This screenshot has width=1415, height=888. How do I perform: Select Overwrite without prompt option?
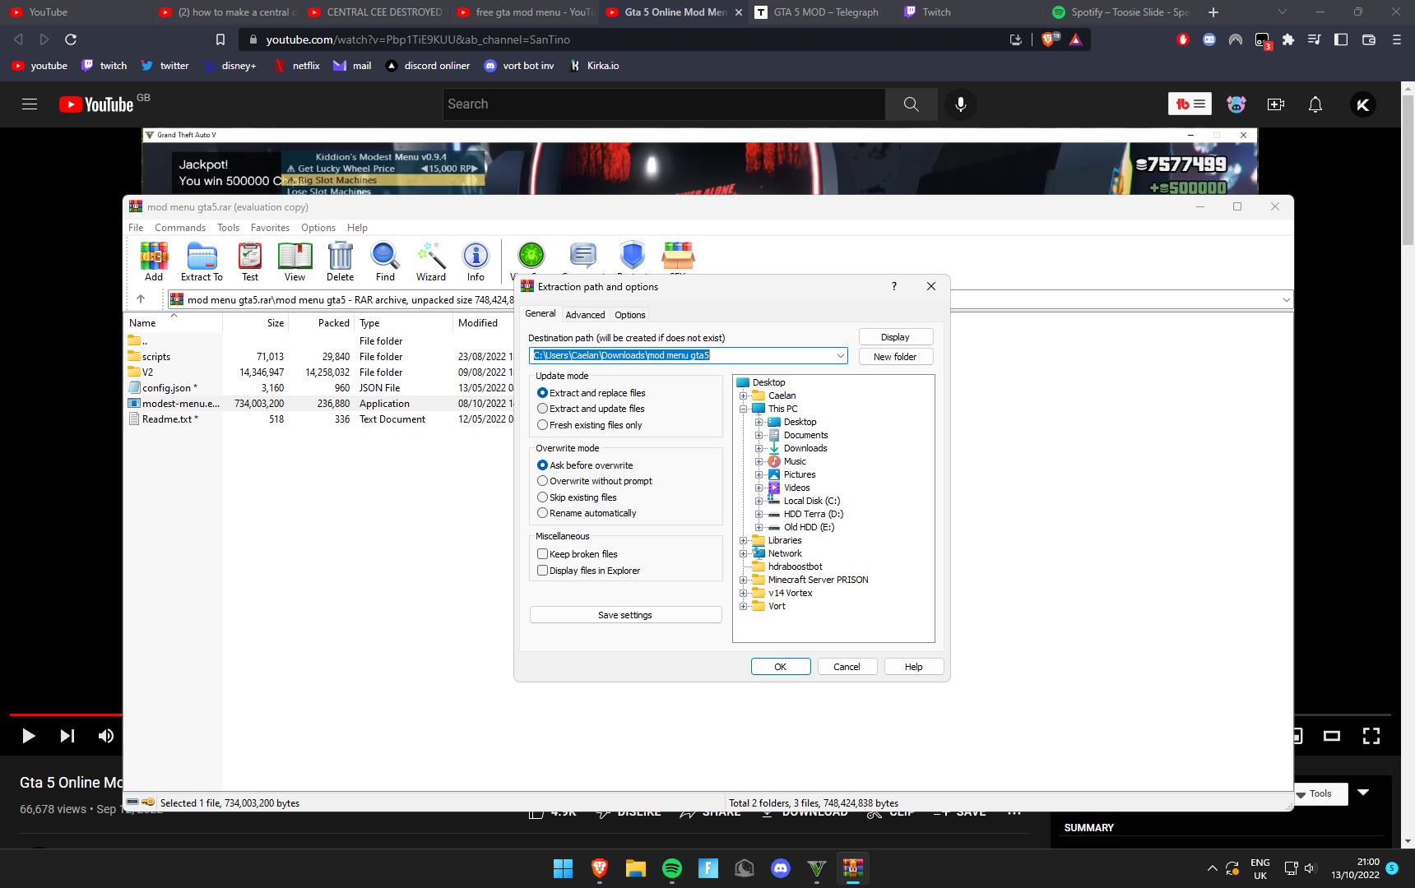click(543, 481)
